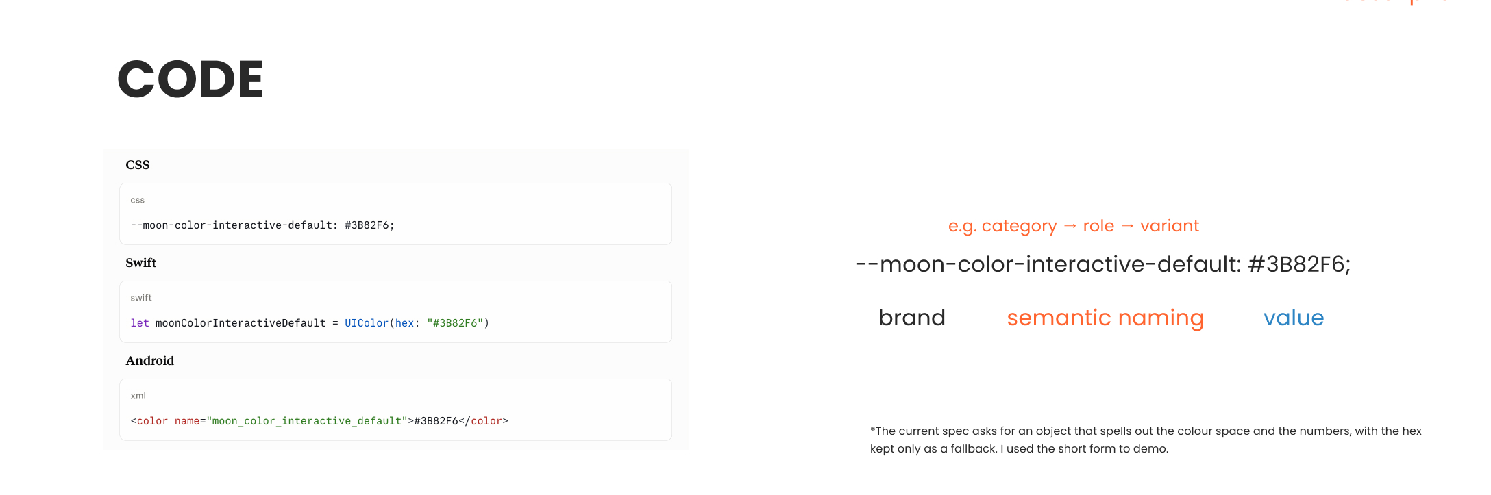Click the large CODE heading
1491x495 pixels.
tap(190, 79)
